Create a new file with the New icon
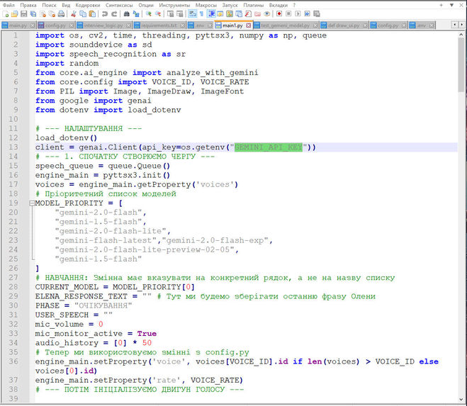Screen dimensions: 467x406 [6, 14]
